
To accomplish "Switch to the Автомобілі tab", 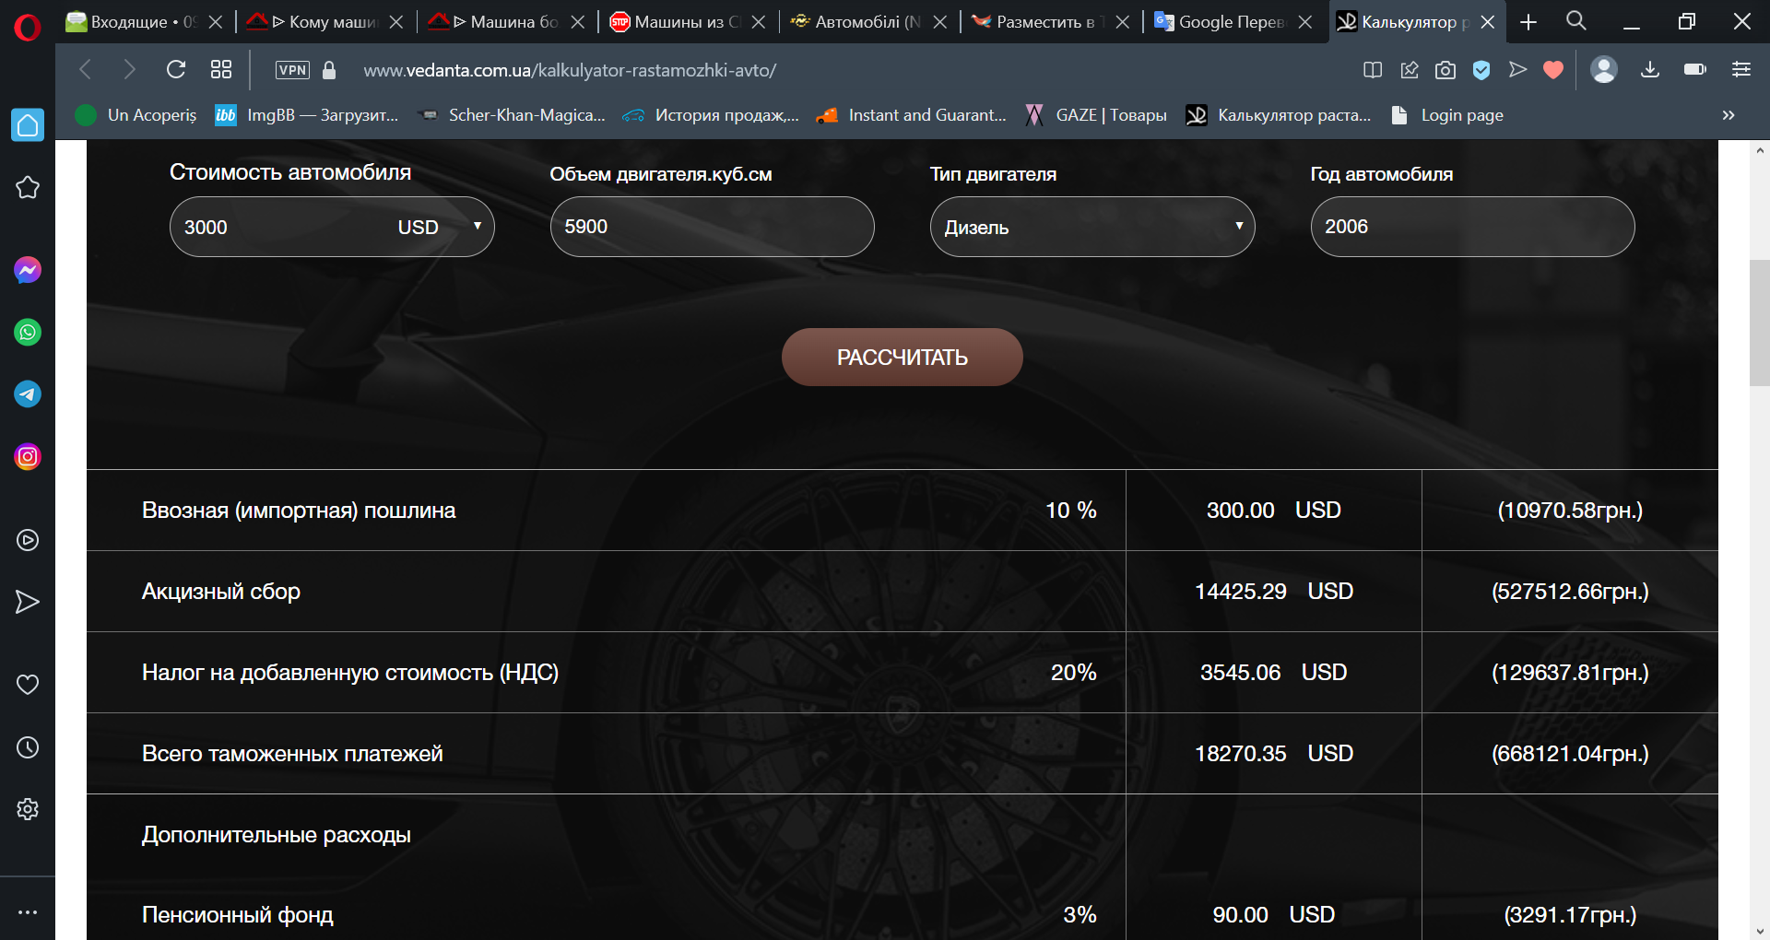I will 868,22.
